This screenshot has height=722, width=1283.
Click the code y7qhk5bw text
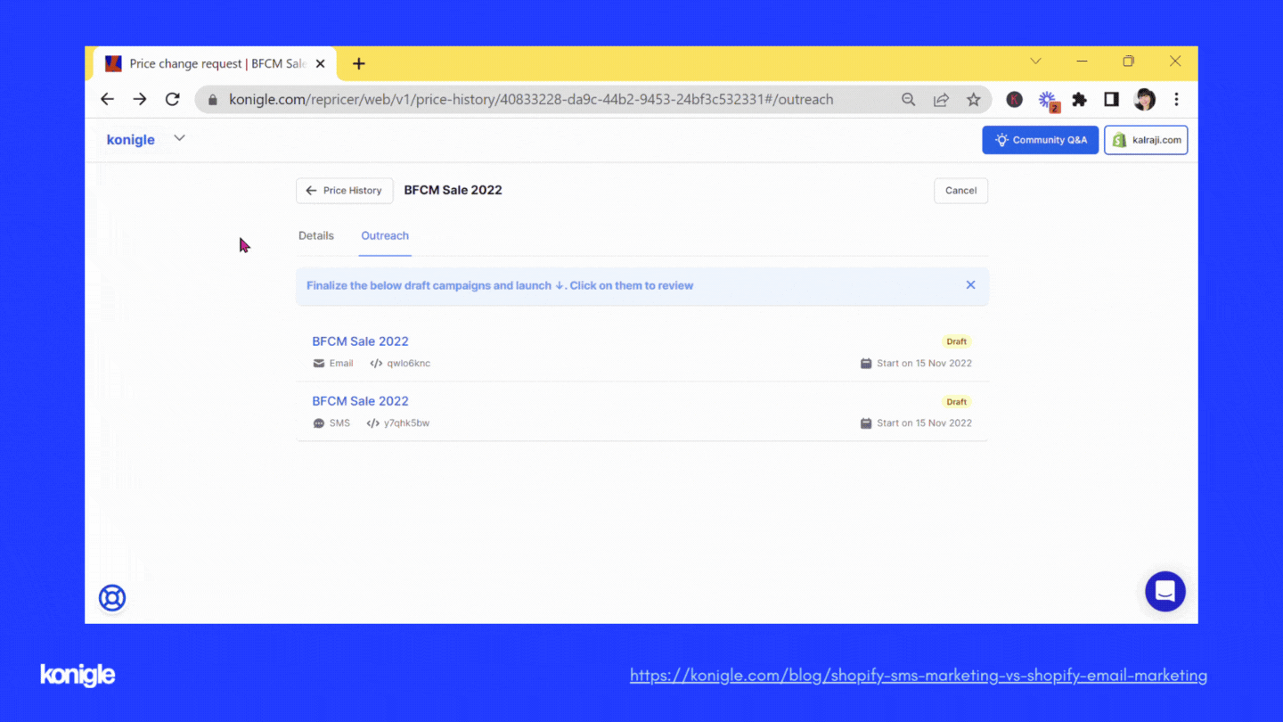pyautogui.click(x=406, y=423)
